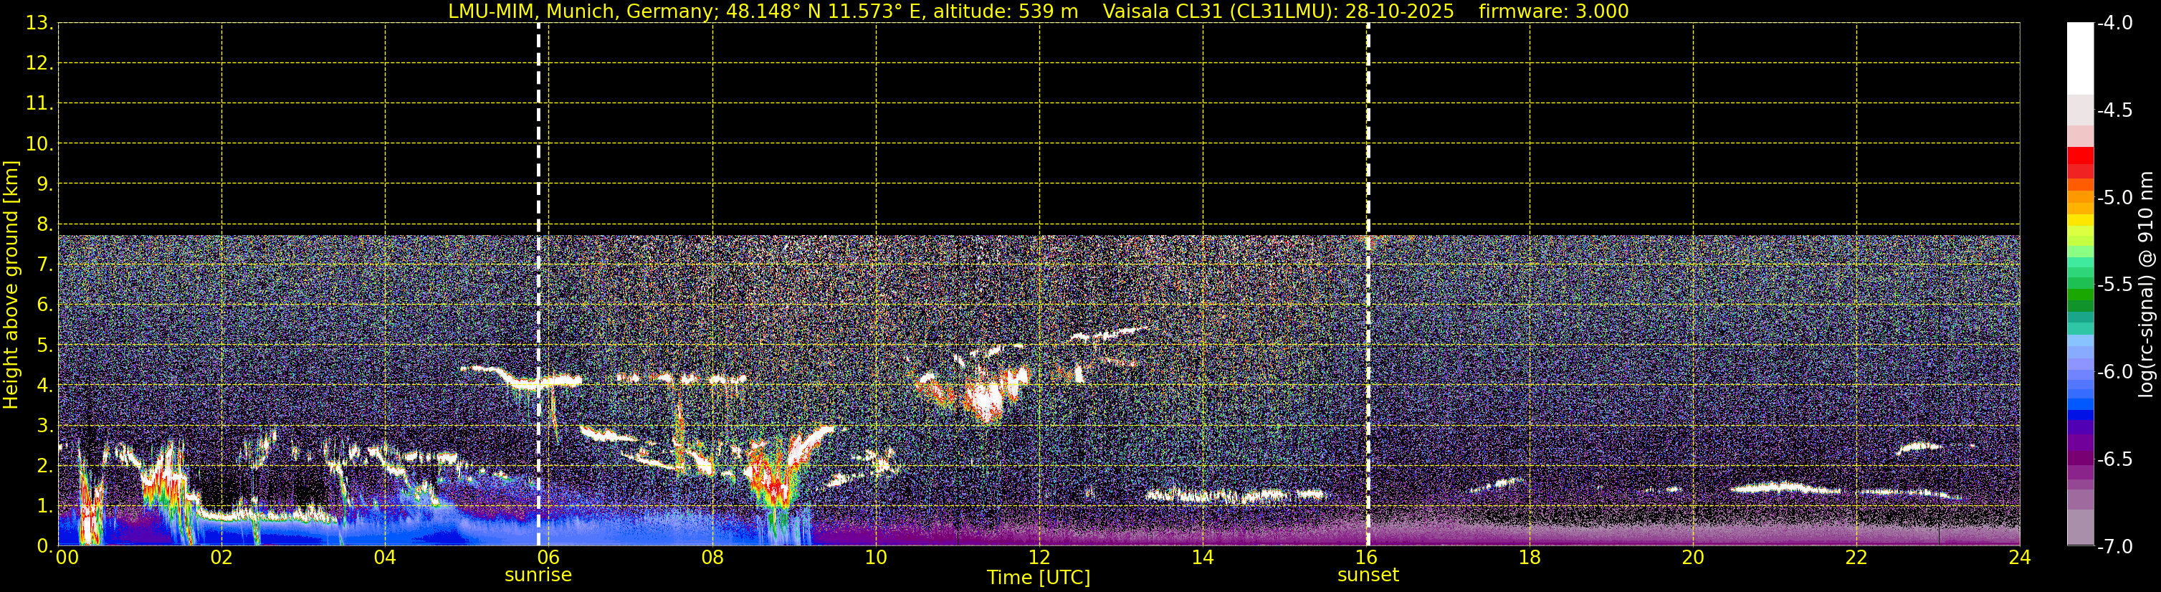Click the '22' time axis tick
Viewport: 2161px width, 592px height.
coord(1856,558)
